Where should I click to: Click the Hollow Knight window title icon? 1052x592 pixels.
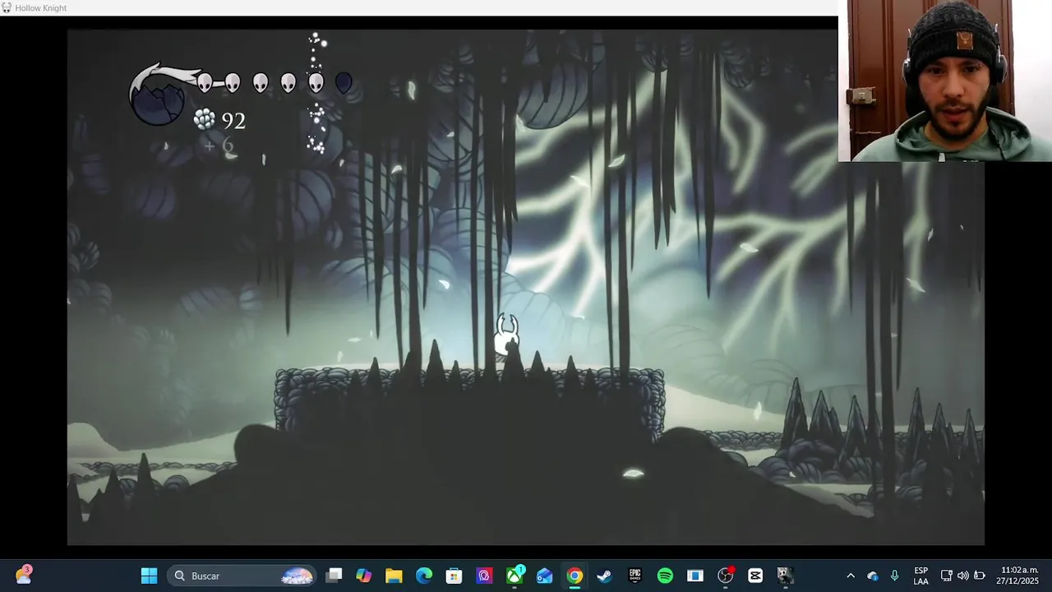[x=7, y=7]
